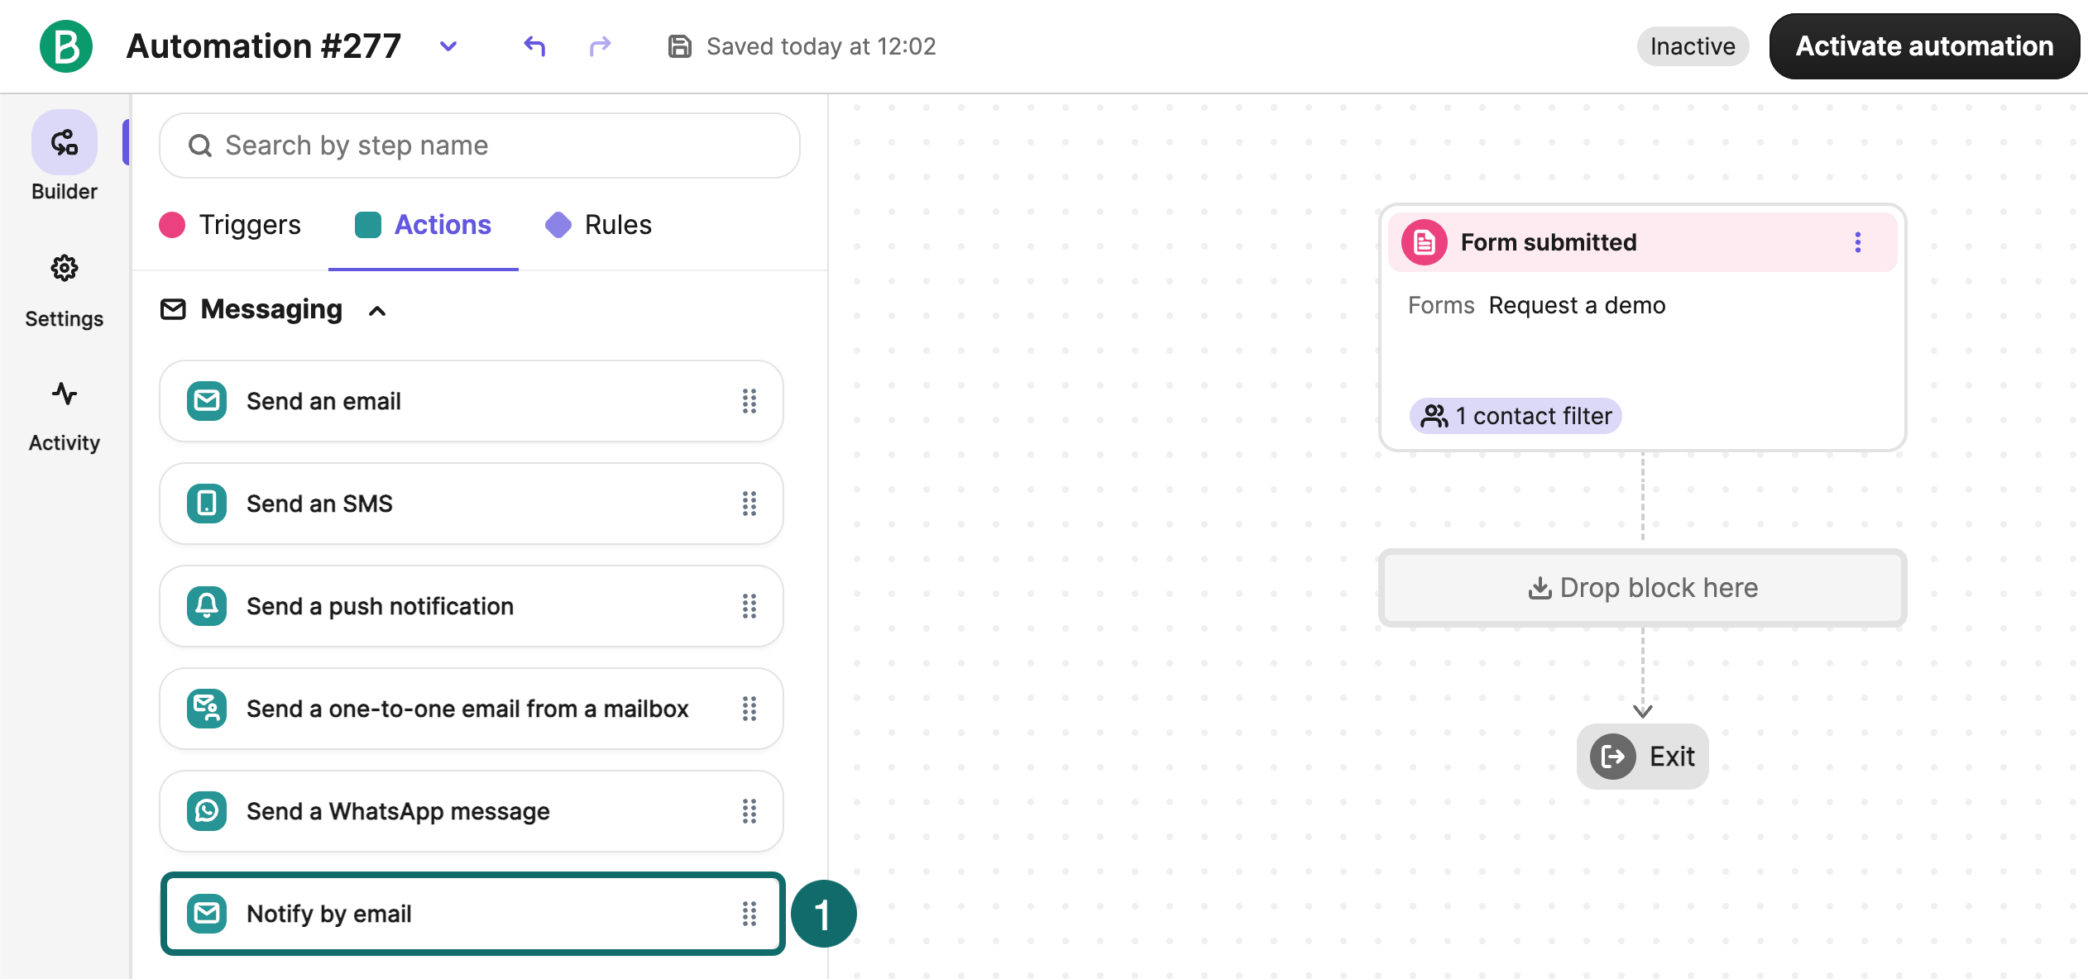Click the Automation #277 title
The width and height of the screenshot is (2088, 979).
(263, 46)
